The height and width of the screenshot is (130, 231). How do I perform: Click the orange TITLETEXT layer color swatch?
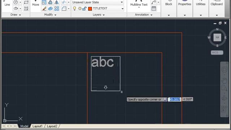tap(90, 9)
